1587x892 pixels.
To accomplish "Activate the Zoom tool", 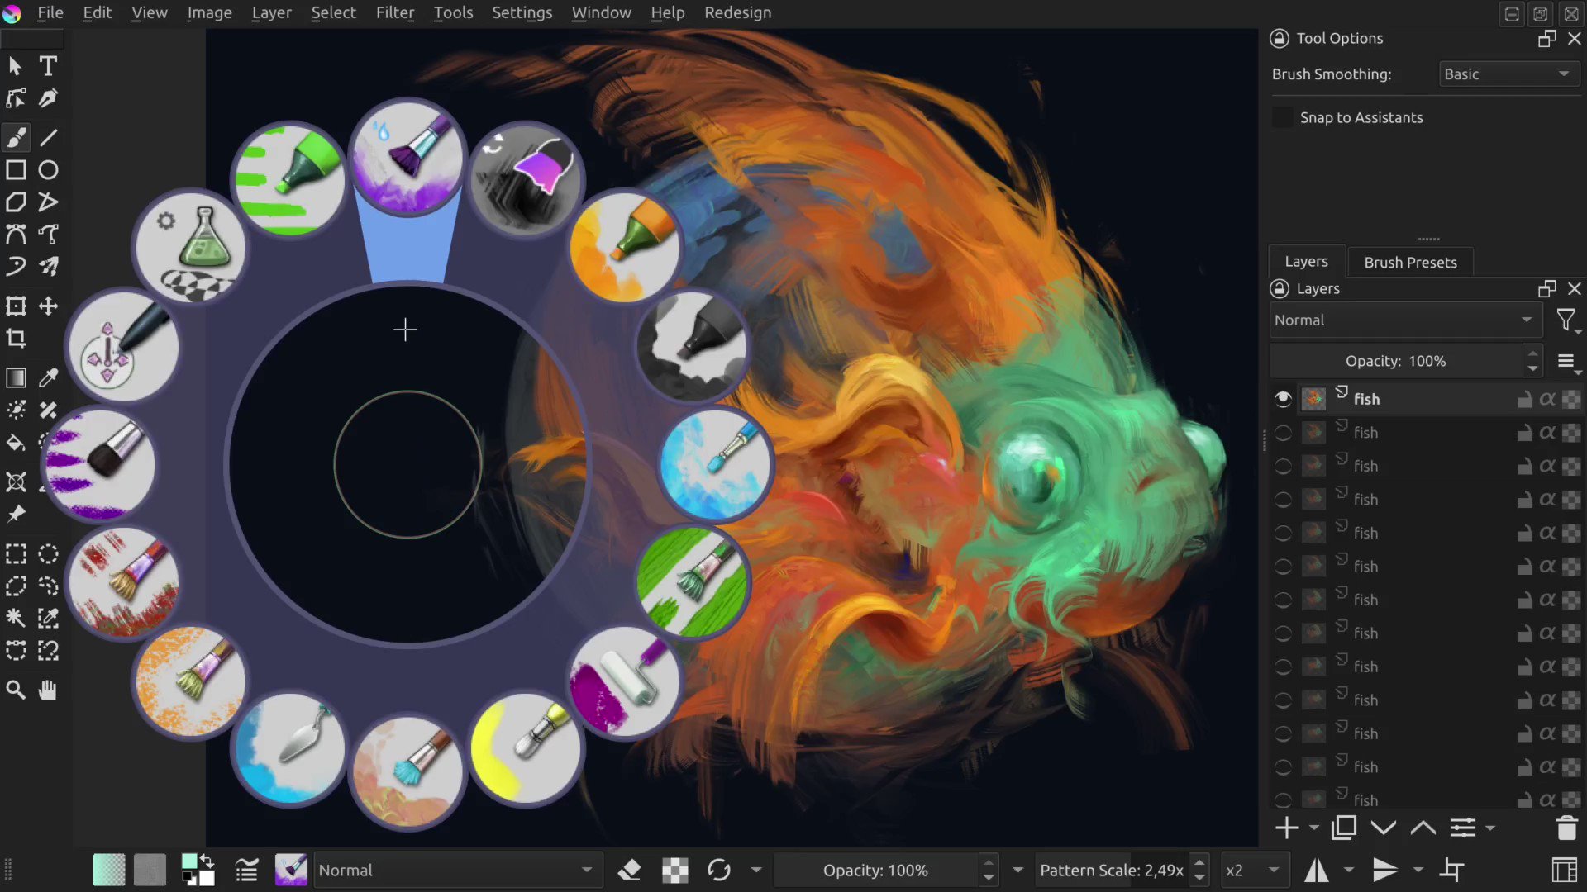I will (16, 690).
